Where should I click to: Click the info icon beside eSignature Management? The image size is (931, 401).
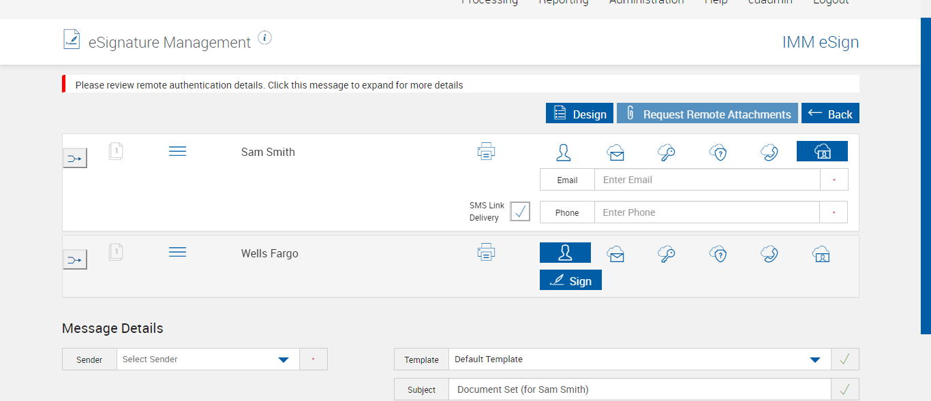[x=265, y=38]
